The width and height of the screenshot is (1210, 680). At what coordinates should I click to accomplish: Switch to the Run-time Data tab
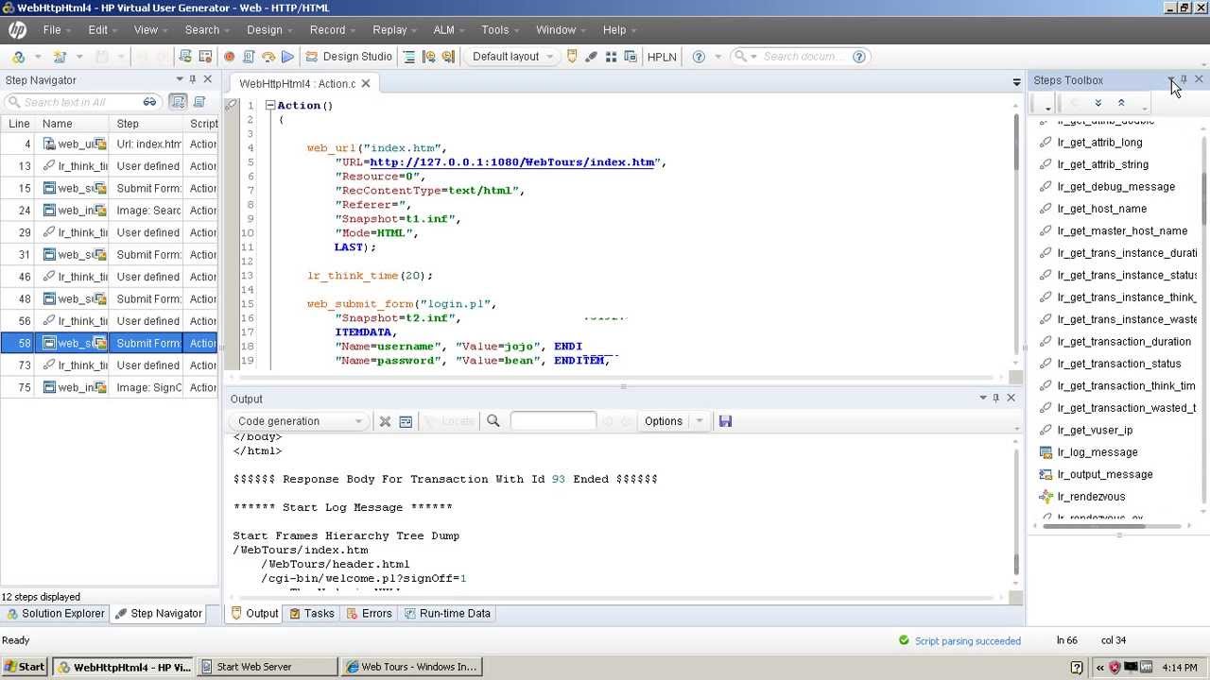(x=447, y=614)
